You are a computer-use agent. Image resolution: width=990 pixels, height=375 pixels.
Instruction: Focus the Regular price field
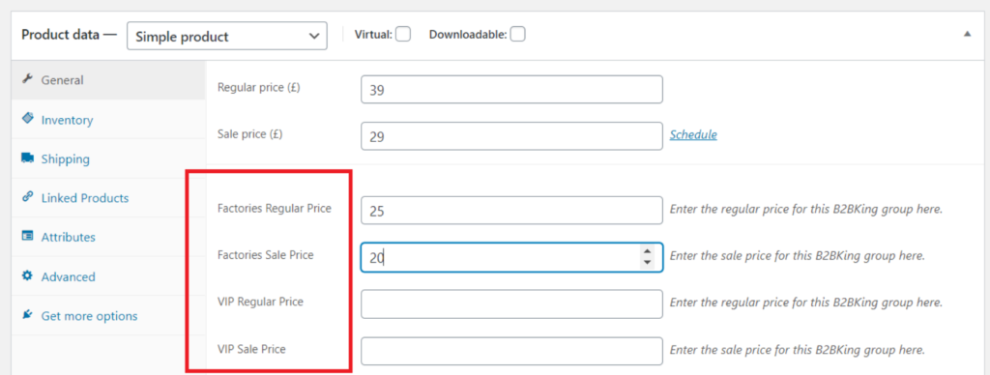[512, 90]
